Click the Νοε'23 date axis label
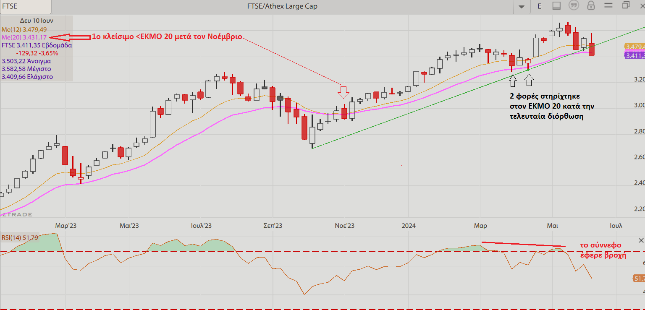The width and height of the screenshot is (645, 310). point(344,226)
